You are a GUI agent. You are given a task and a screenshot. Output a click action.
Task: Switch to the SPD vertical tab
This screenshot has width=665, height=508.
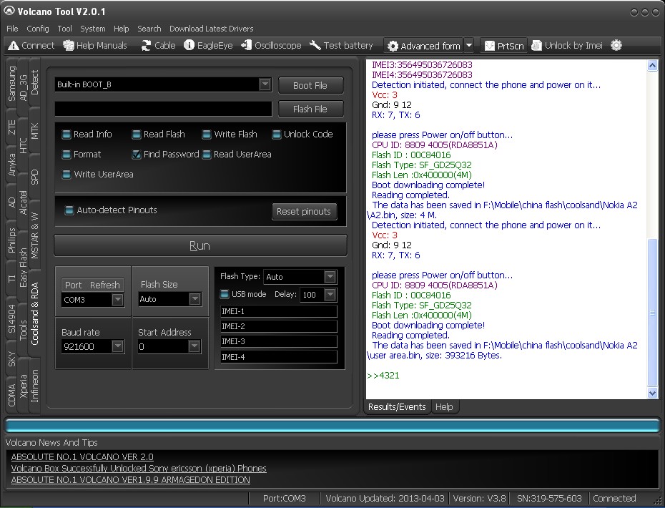pos(35,177)
